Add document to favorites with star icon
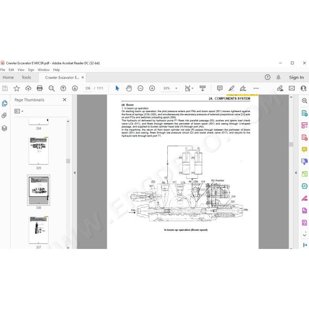The width and height of the screenshot is (309, 309). 17,88
